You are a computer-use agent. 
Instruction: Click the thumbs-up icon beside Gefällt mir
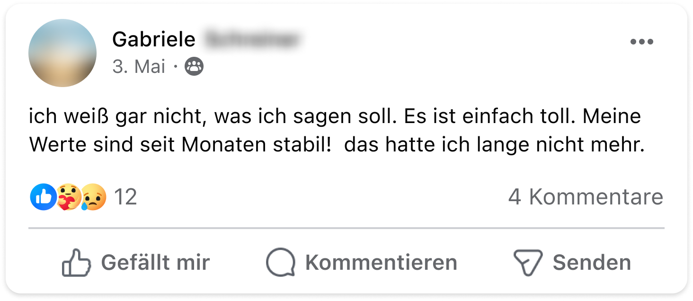[76, 262]
